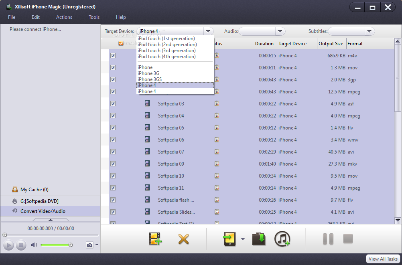Sort by the Duration column header

tap(257, 44)
